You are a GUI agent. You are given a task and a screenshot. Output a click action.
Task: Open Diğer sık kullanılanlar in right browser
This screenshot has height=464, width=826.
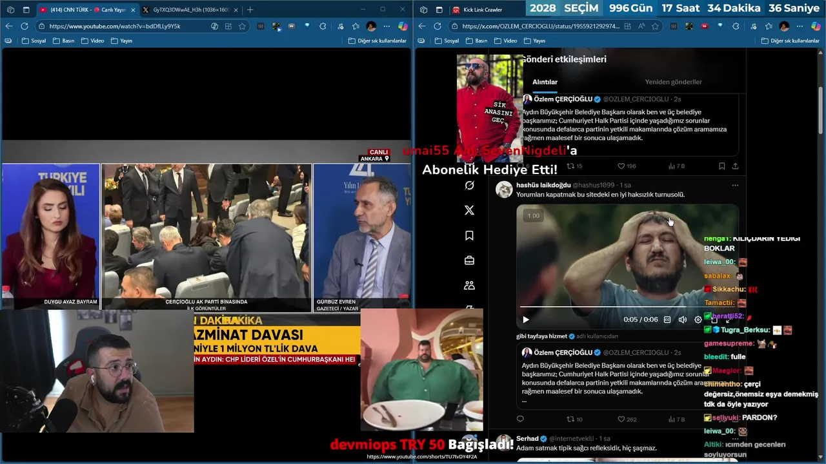[791, 41]
